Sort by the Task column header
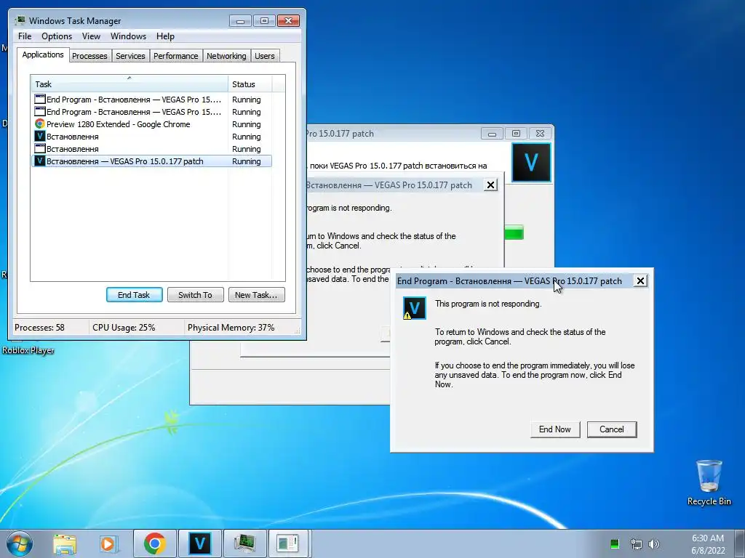This screenshot has width=745, height=558. point(130,84)
